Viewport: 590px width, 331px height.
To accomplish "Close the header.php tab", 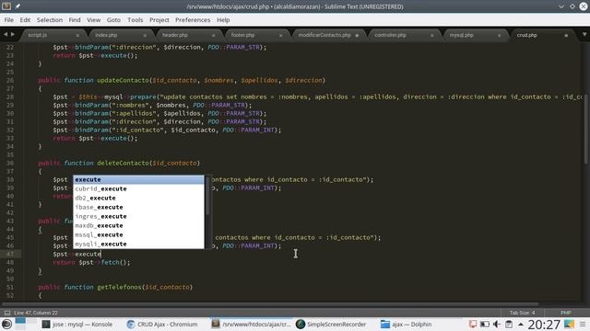I will click(x=213, y=35).
